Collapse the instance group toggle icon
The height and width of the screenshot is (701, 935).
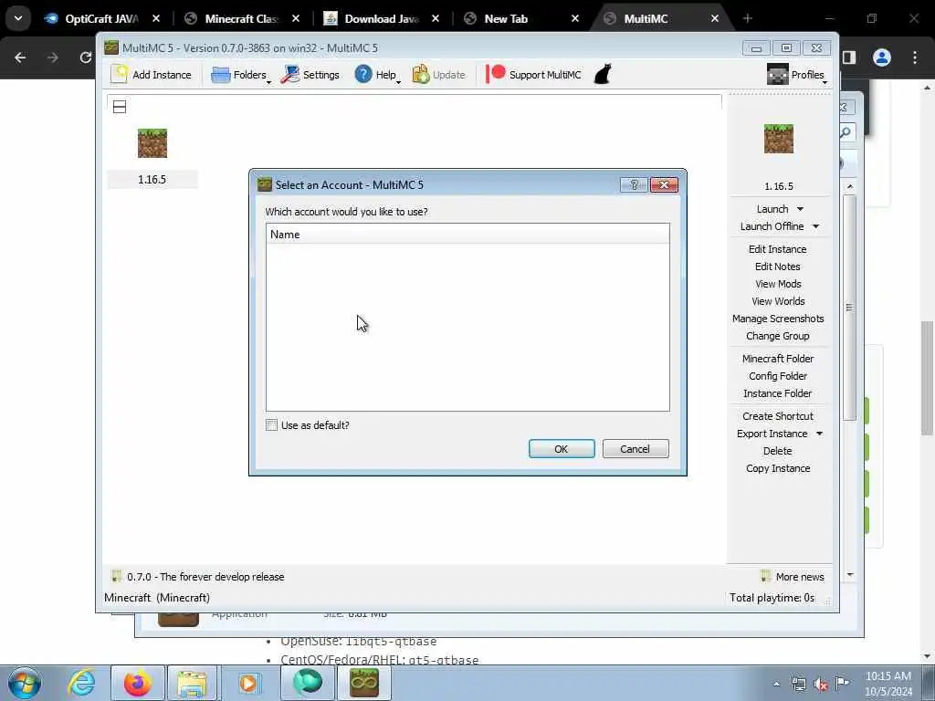click(120, 108)
